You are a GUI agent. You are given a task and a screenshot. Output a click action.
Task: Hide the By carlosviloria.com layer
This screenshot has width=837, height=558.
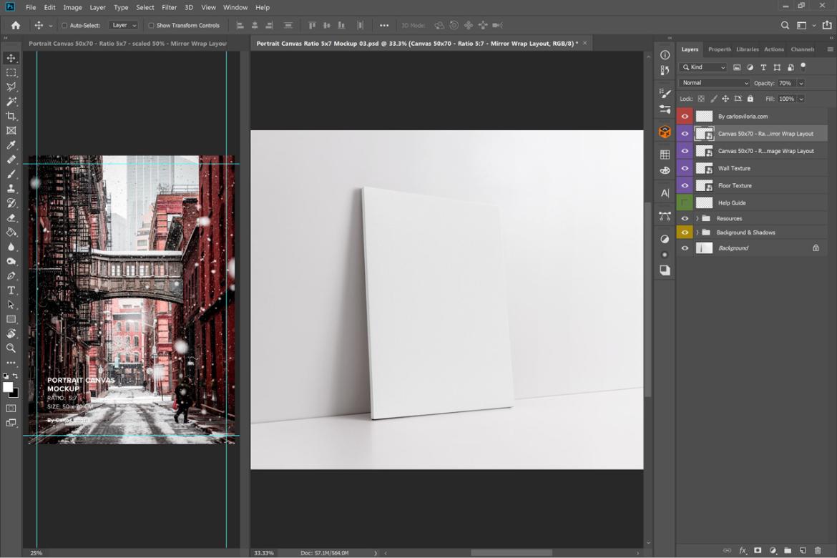pos(685,116)
